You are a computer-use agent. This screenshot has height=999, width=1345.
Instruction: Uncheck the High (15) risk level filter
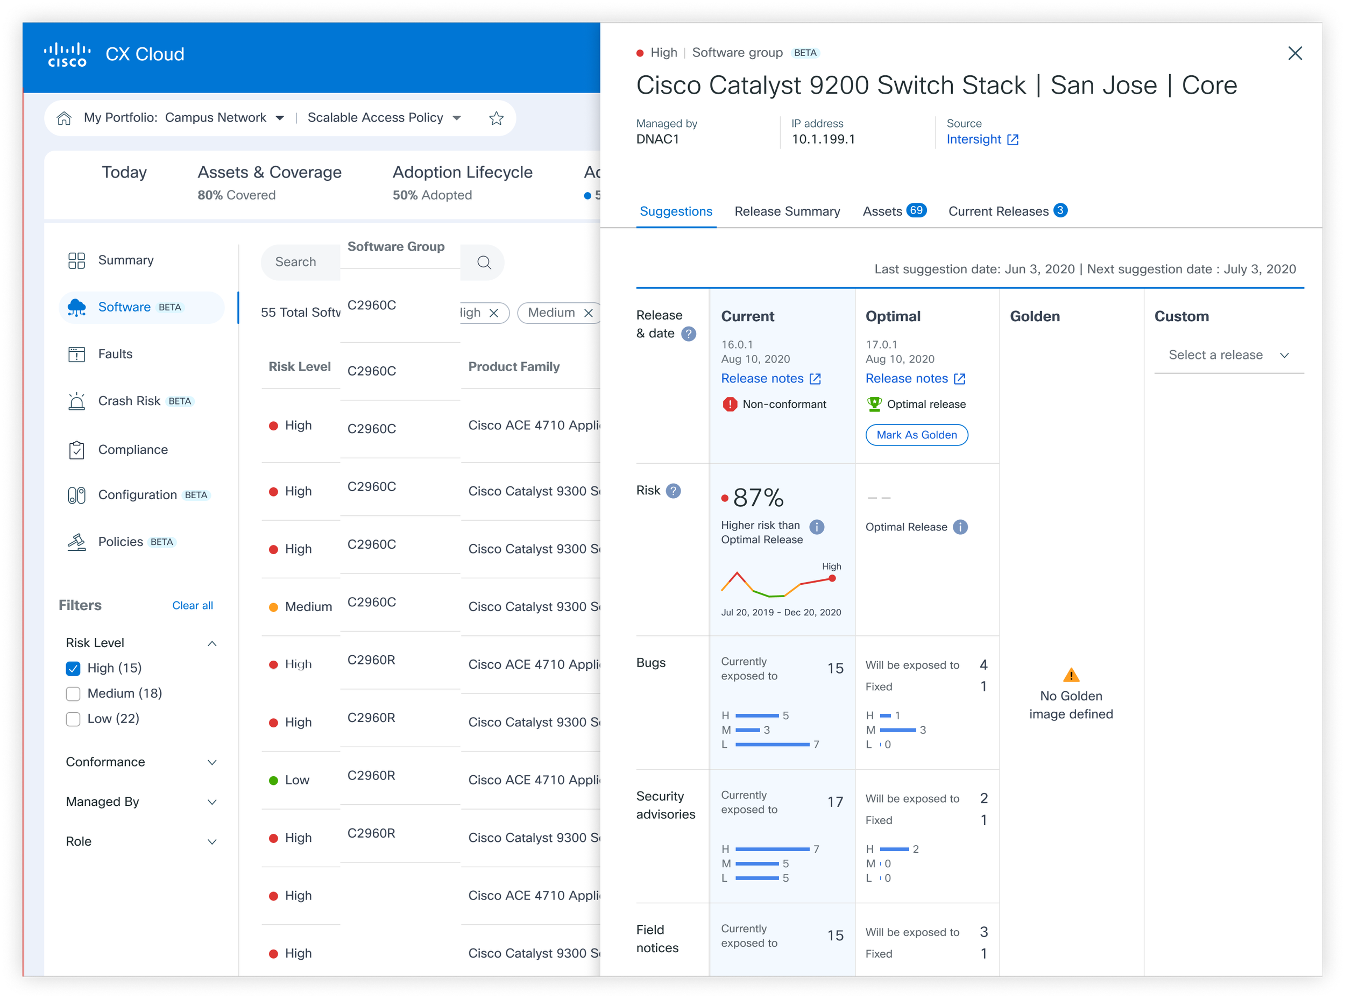73,668
